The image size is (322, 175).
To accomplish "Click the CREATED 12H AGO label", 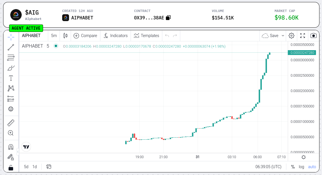I will tap(78, 11).
